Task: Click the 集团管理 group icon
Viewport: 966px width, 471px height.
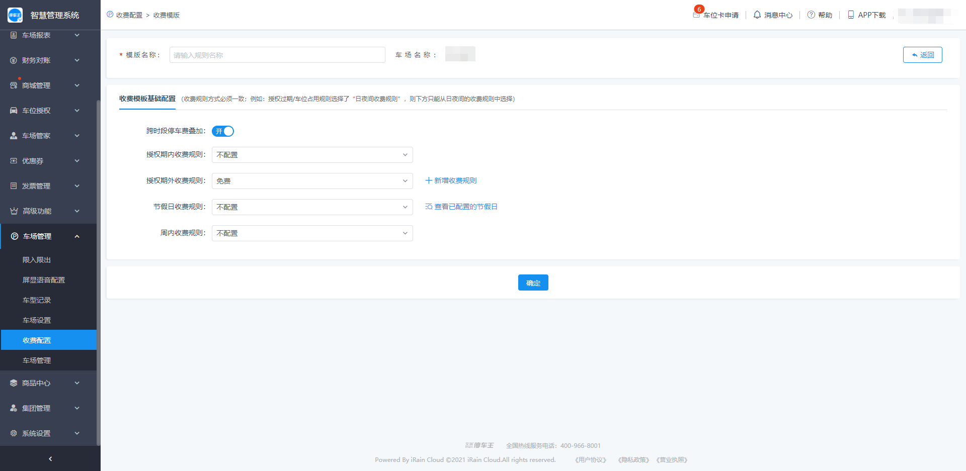Action: click(x=14, y=408)
